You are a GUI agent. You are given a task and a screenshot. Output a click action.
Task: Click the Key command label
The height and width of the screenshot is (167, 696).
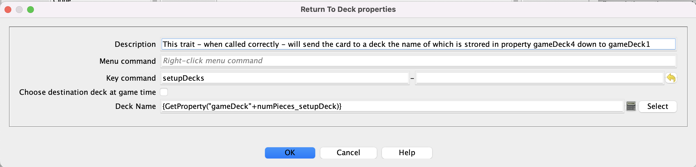[131, 78]
